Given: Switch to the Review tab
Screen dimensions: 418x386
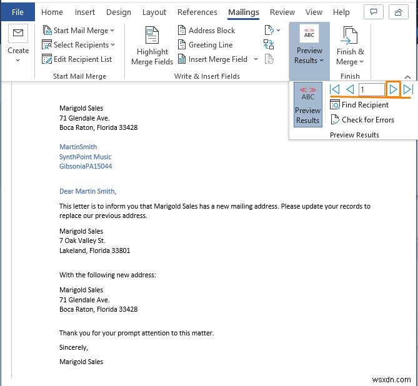Looking at the screenshot, I should pos(282,12).
